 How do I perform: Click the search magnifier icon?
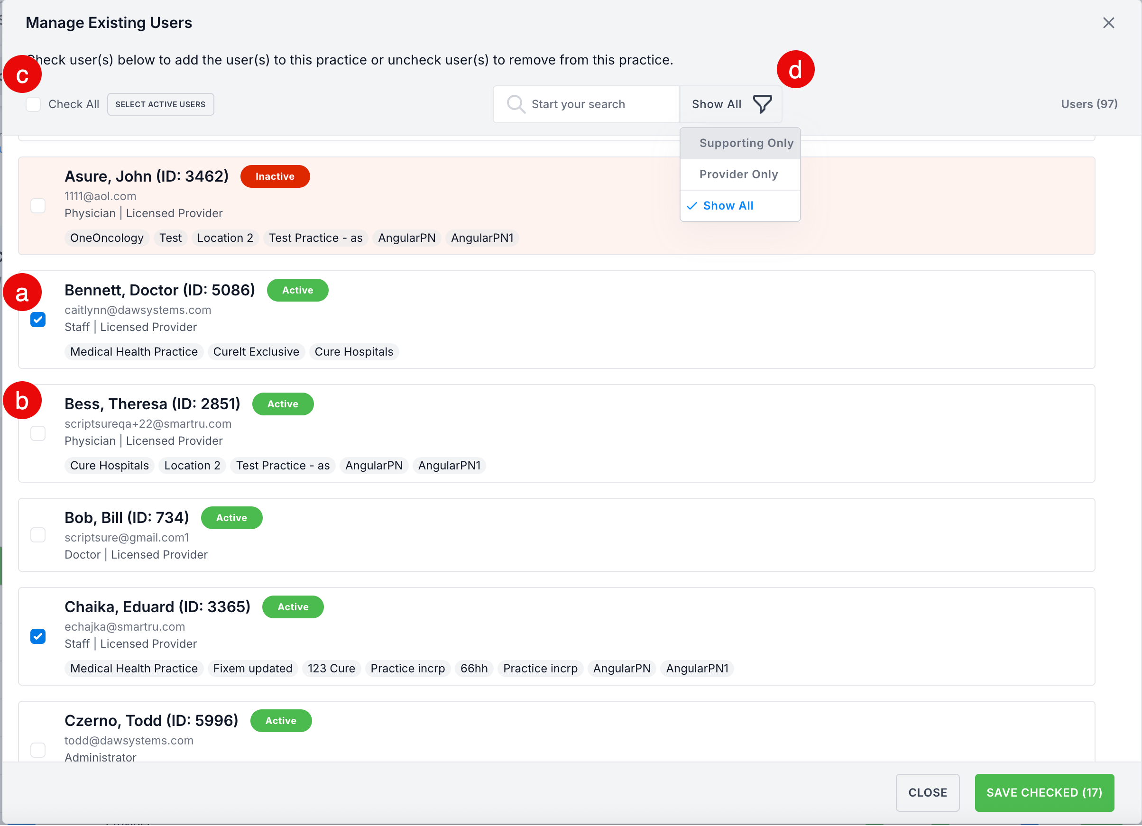[x=516, y=104]
